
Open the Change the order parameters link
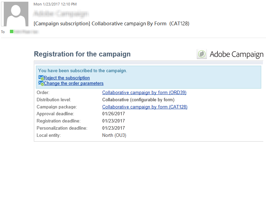click(x=74, y=83)
